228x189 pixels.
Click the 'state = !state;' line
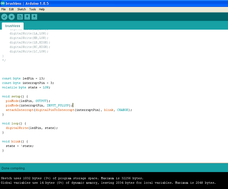pyautogui.click(x=20, y=146)
